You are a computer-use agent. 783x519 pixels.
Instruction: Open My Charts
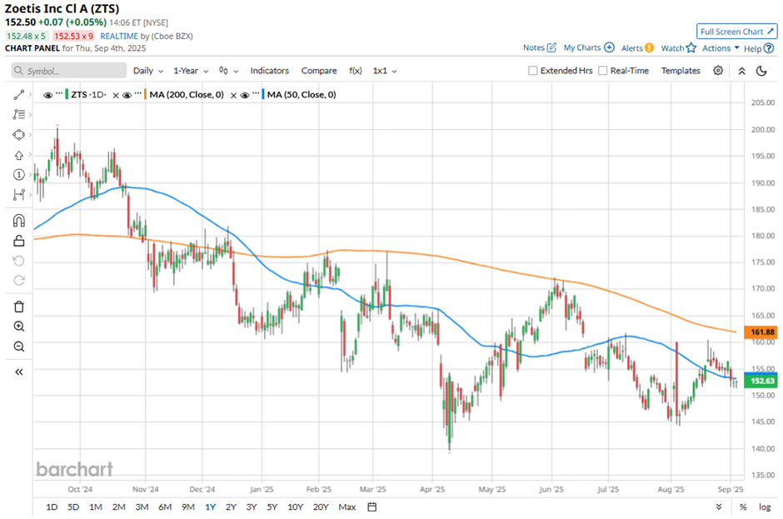589,47
